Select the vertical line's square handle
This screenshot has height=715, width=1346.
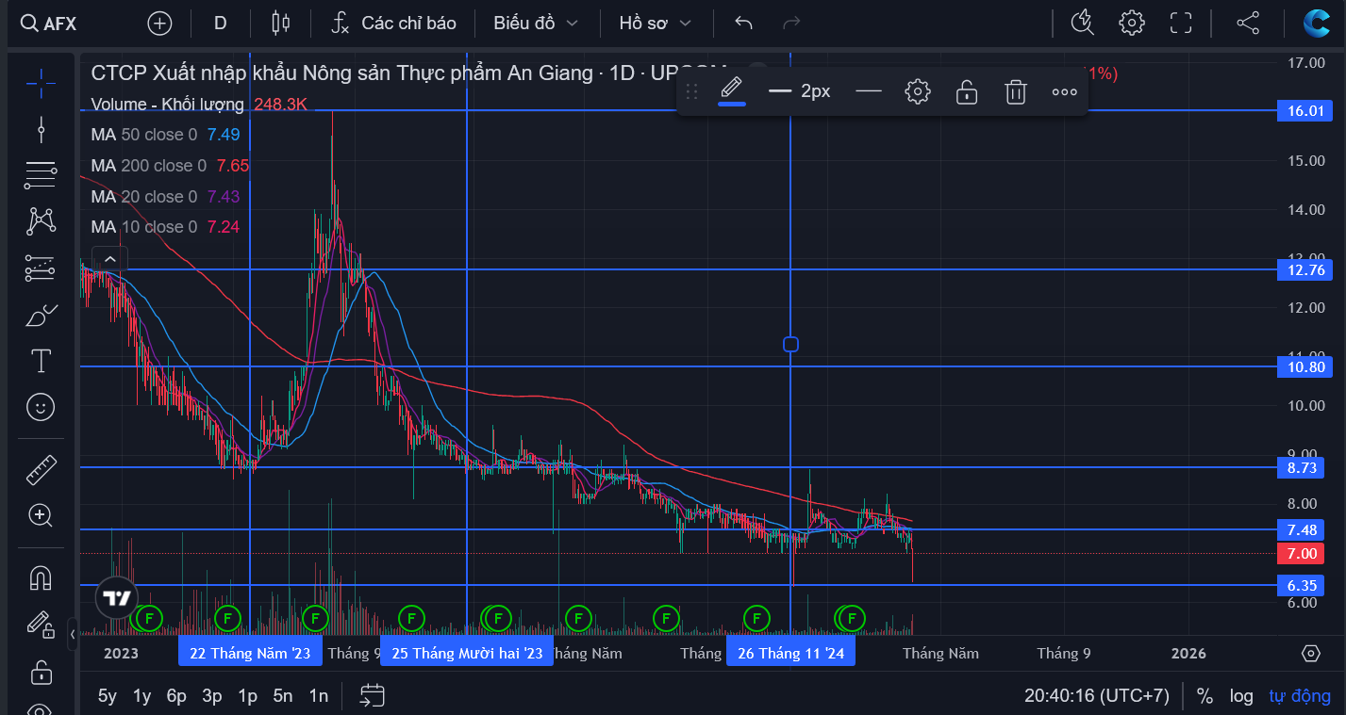790,345
